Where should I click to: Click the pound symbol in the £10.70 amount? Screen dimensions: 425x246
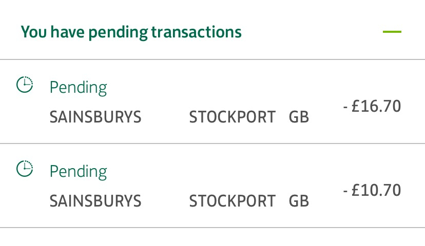356,190
